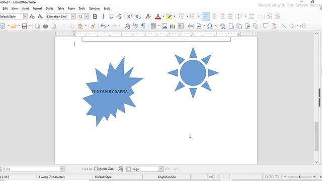Expand font color dropdown arrow
This screenshot has width=322, height=181.
[164, 17]
